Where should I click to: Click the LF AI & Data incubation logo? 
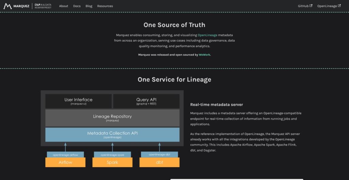coord(43,6)
